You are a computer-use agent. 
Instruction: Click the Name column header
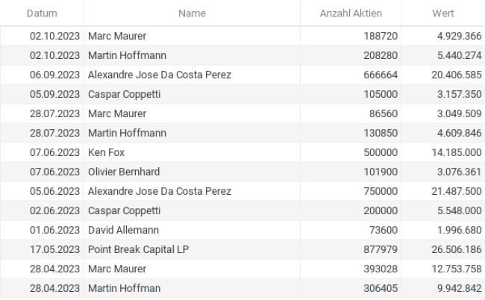192,13
